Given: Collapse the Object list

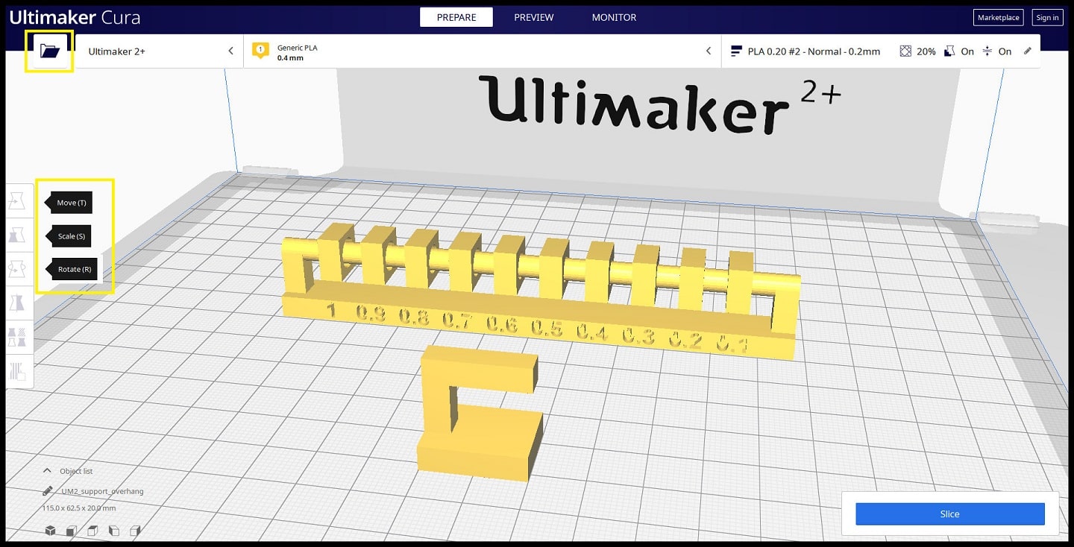Looking at the screenshot, I should pos(47,471).
